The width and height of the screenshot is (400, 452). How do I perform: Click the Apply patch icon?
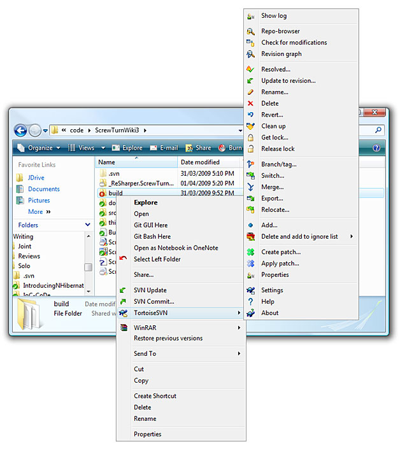click(x=250, y=264)
